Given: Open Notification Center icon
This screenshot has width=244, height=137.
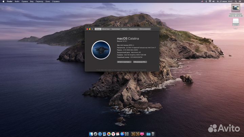Looking at the screenshot, I should click(240, 1).
